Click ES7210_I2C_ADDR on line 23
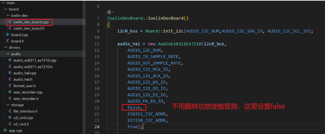The height and width of the screenshot is (134, 325). pos(147,120)
